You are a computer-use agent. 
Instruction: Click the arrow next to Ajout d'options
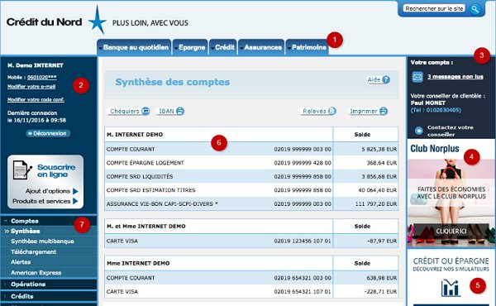(x=75, y=191)
